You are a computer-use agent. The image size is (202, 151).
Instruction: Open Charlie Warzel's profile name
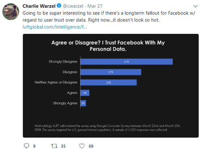tap(39, 6)
